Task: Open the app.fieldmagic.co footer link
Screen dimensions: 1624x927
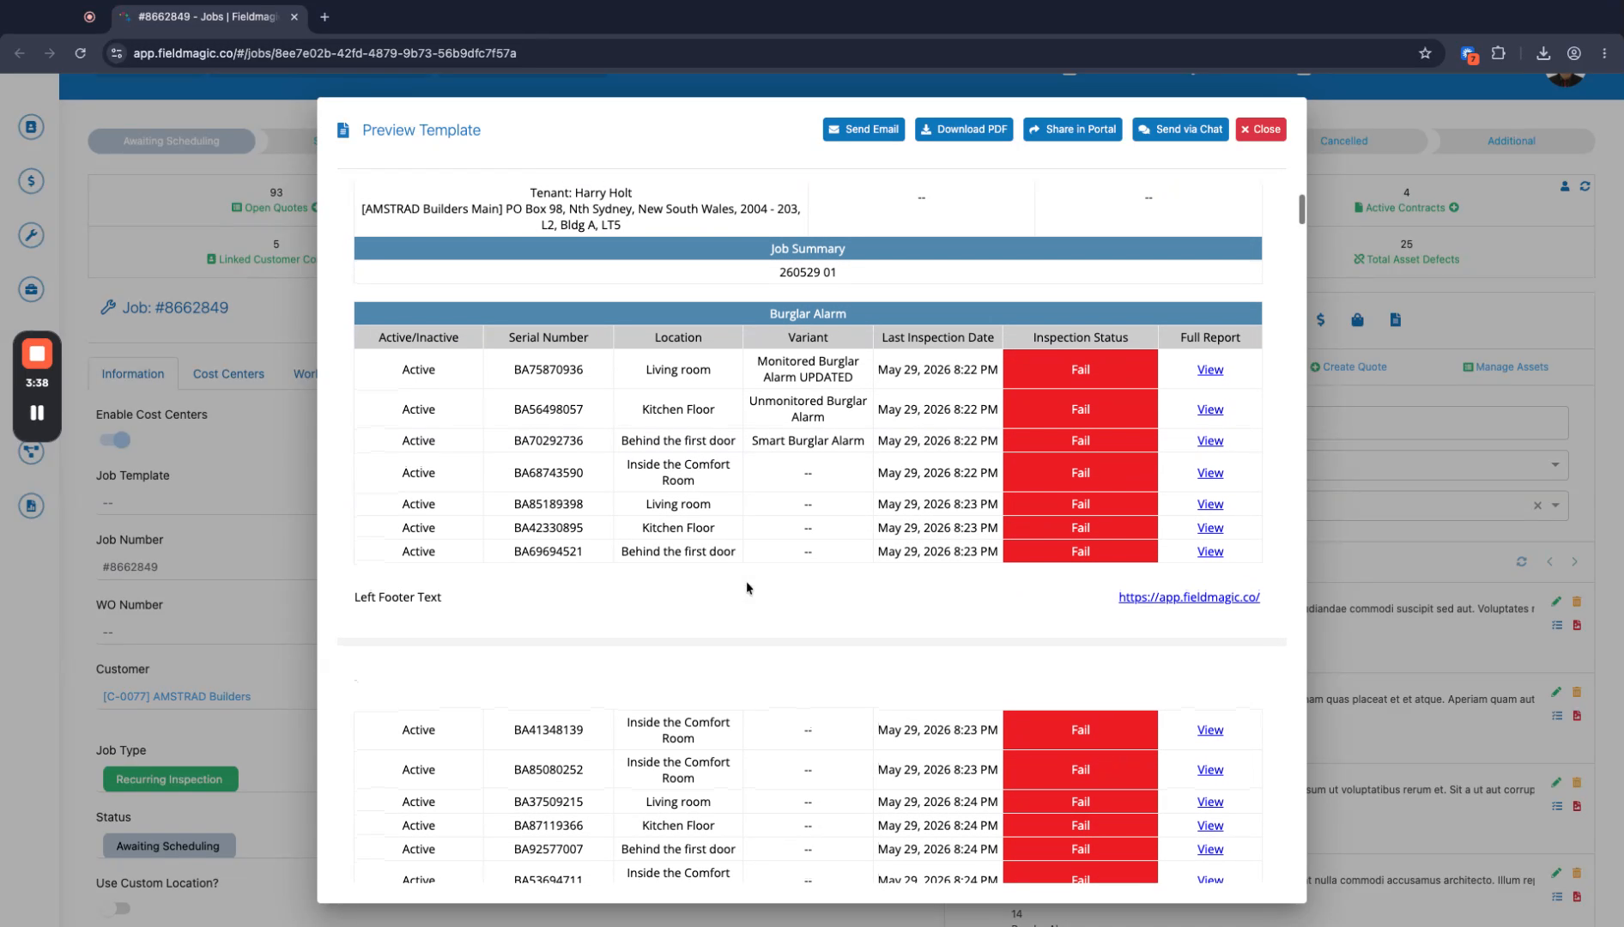Action: click(1189, 597)
